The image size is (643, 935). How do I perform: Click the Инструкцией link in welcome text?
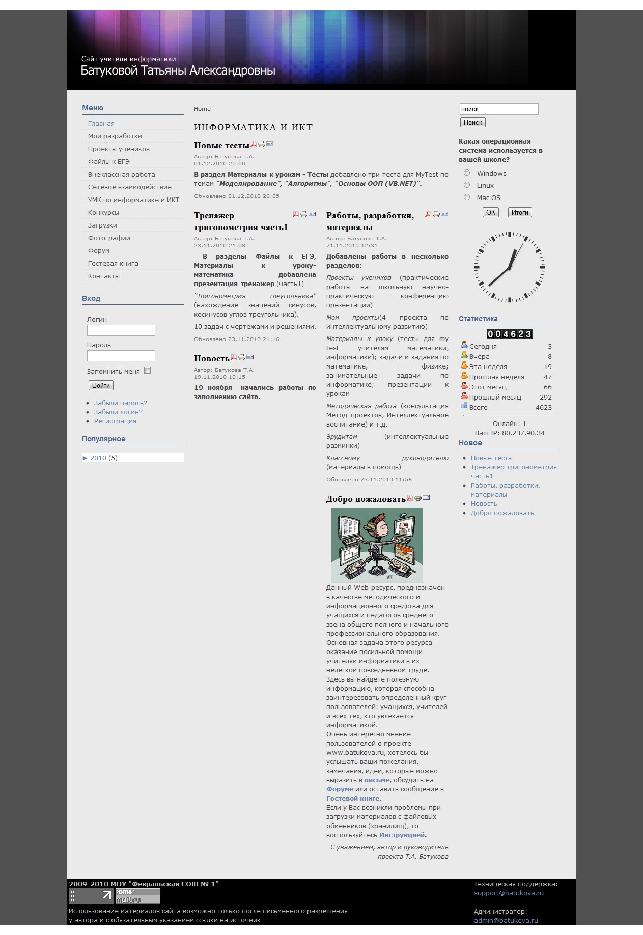402,835
